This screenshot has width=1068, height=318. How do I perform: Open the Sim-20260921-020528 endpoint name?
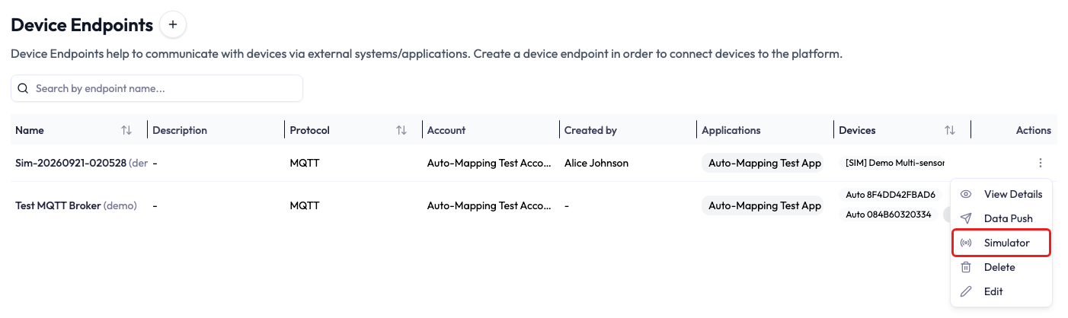pos(71,163)
